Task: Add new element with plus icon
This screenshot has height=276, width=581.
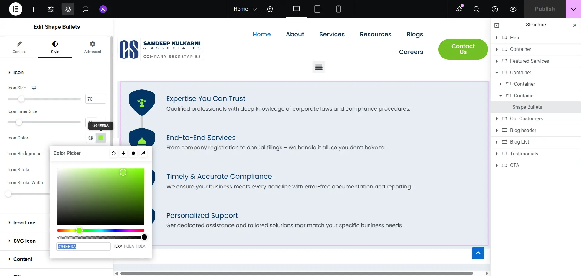Action: [x=33, y=9]
